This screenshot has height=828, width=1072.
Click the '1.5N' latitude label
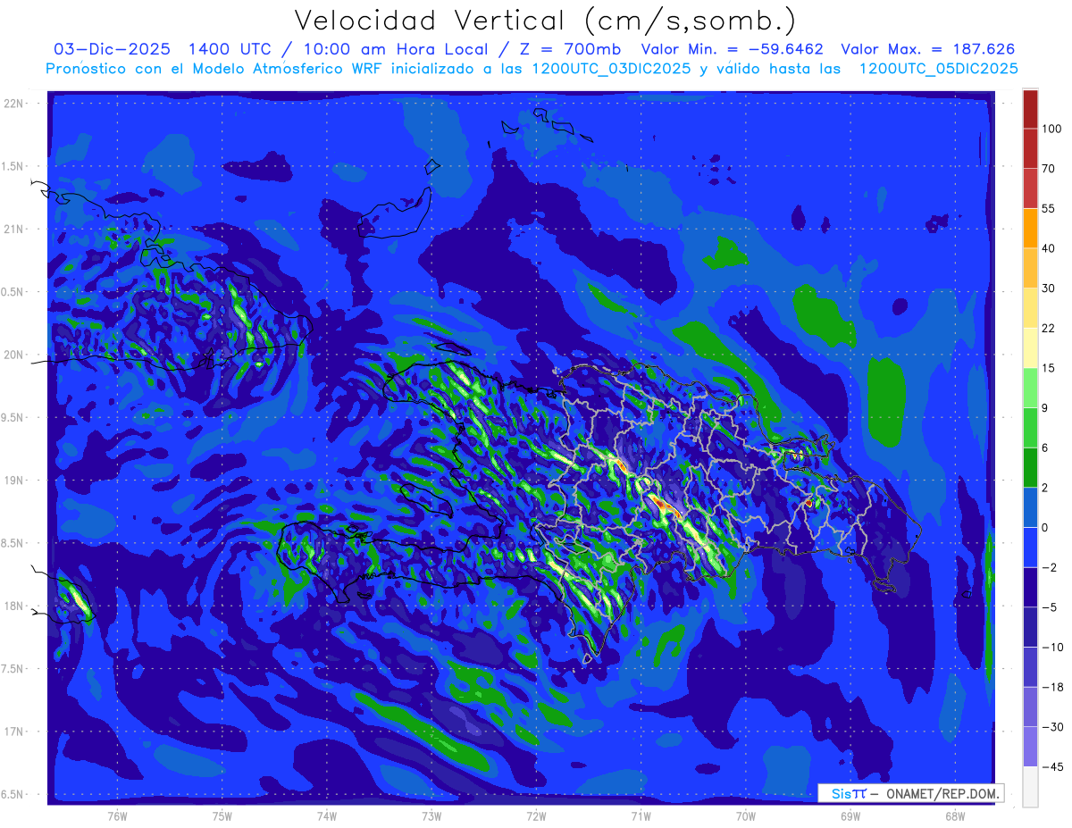tap(13, 166)
